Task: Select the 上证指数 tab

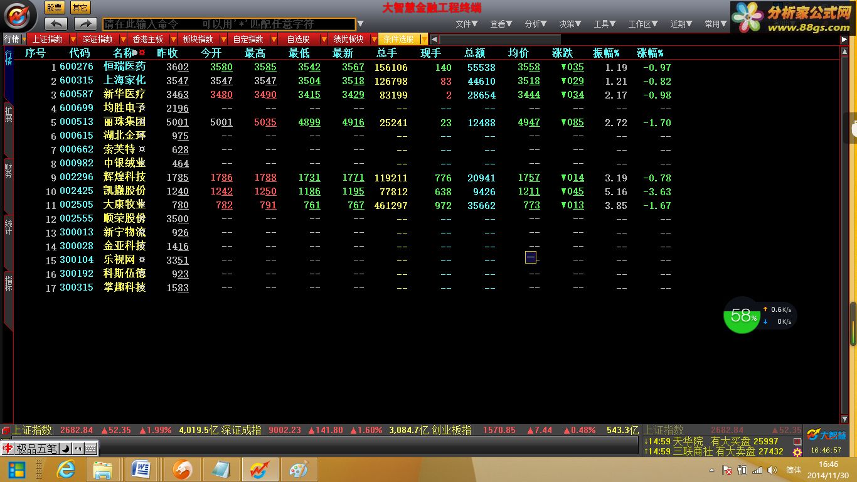Action: 48,39
